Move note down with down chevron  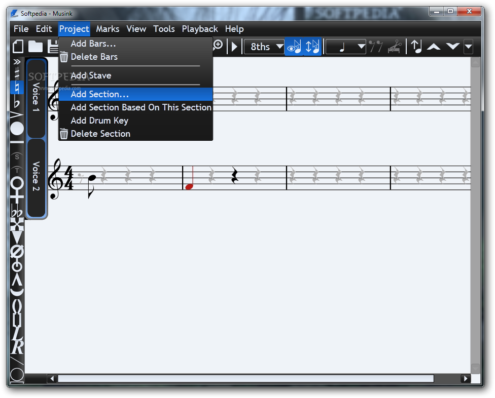(453, 47)
